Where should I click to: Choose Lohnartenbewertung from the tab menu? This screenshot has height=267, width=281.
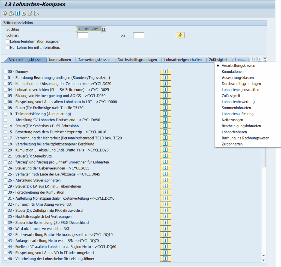click(238, 102)
